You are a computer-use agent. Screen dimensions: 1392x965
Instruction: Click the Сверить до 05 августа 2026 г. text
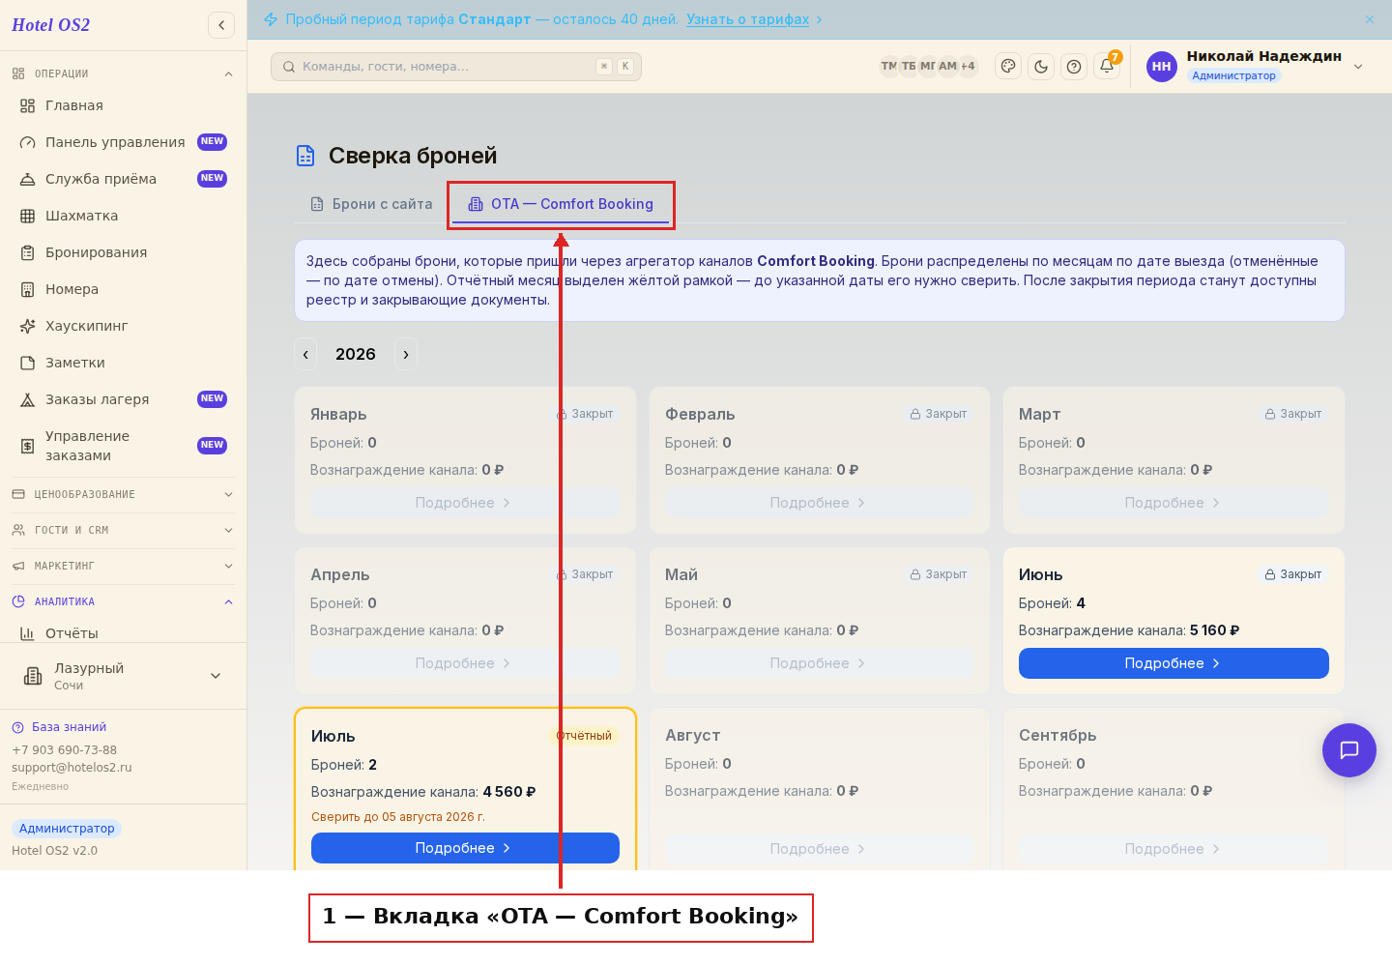pos(398,817)
